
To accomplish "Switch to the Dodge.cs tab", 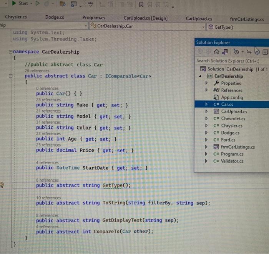I will click(55, 17).
